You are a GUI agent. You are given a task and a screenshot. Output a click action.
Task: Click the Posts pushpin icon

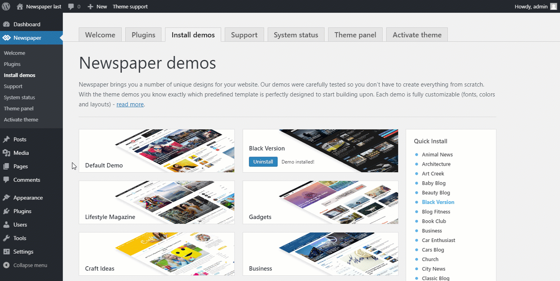tap(7, 139)
